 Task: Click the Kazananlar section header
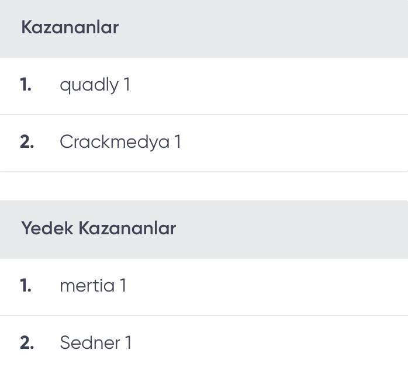pos(70,27)
